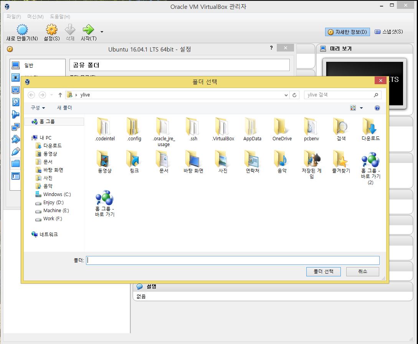The height and width of the screenshot is (344, 418).
Task: Open Settings (설정) gear toolbar icon
Action: 51,30
